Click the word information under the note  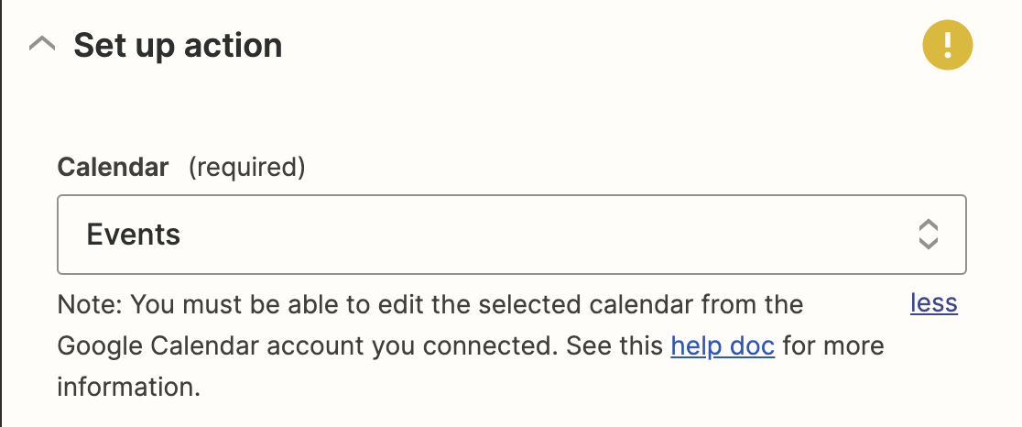[x=128, y=388]
